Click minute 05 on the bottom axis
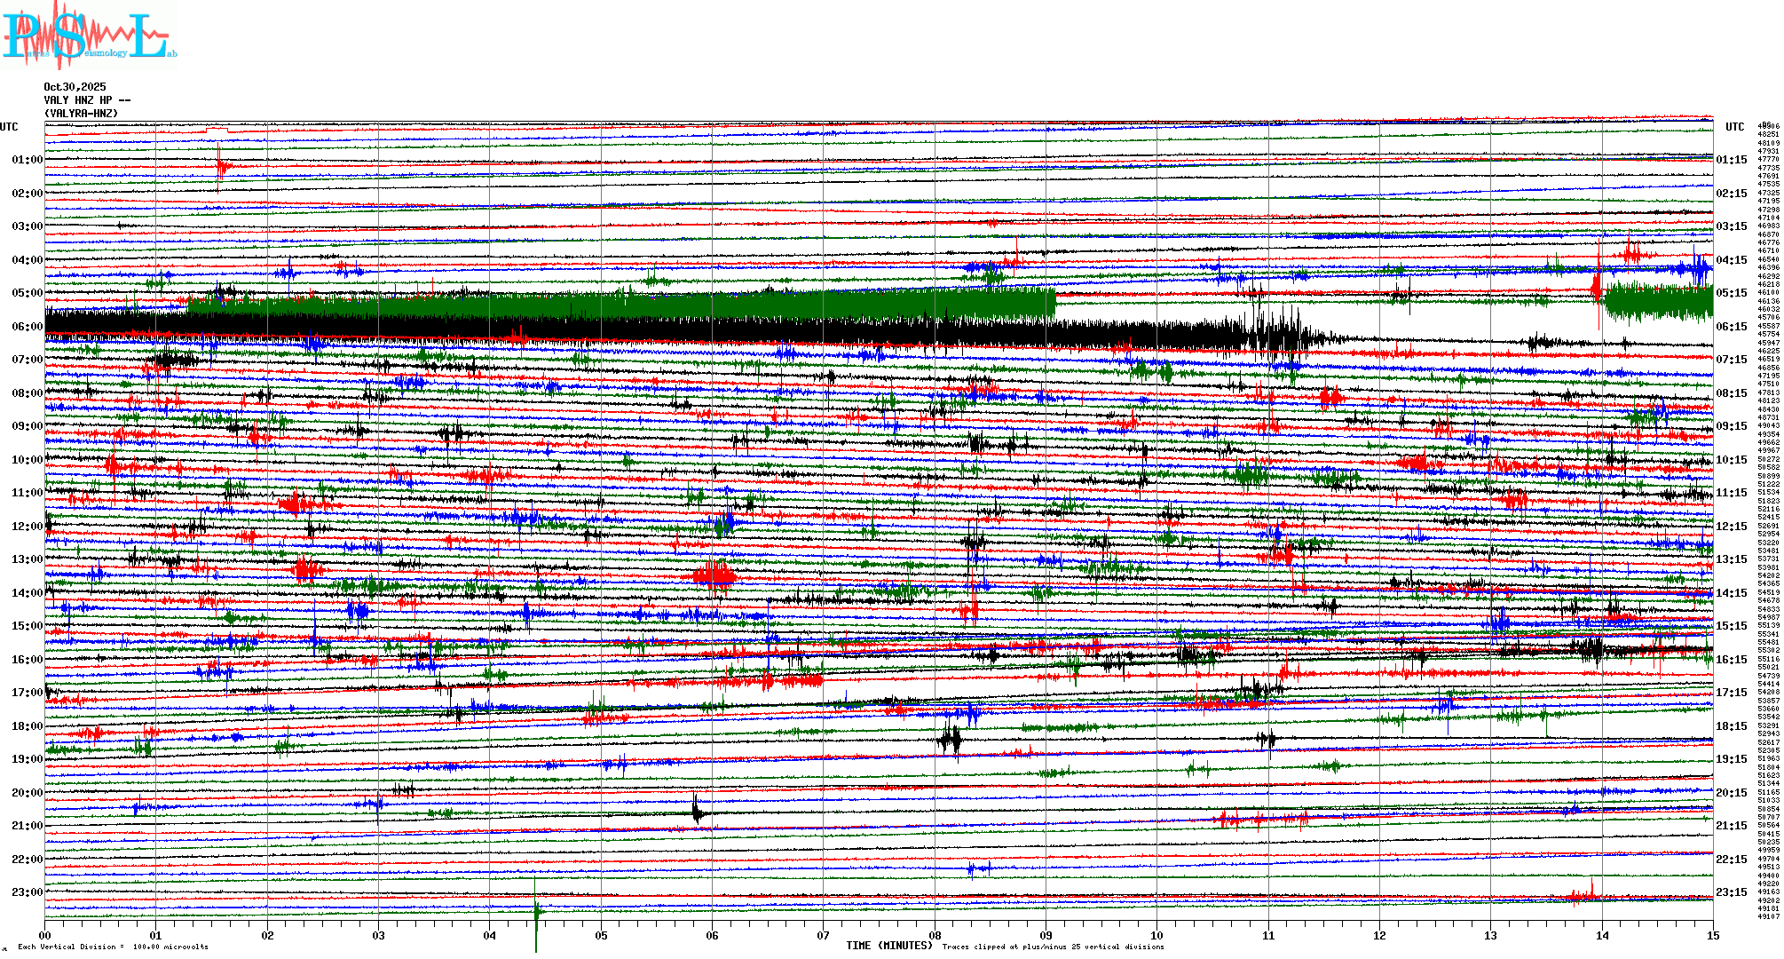The image size is (1784, 959). coord(601,935)
